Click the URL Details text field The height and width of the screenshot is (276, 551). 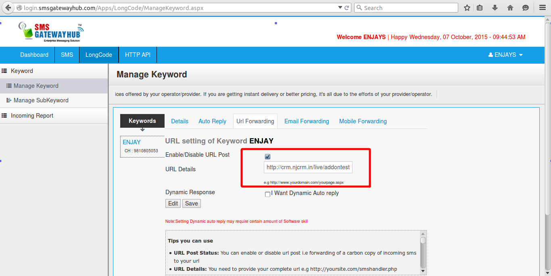pos(308,167)
